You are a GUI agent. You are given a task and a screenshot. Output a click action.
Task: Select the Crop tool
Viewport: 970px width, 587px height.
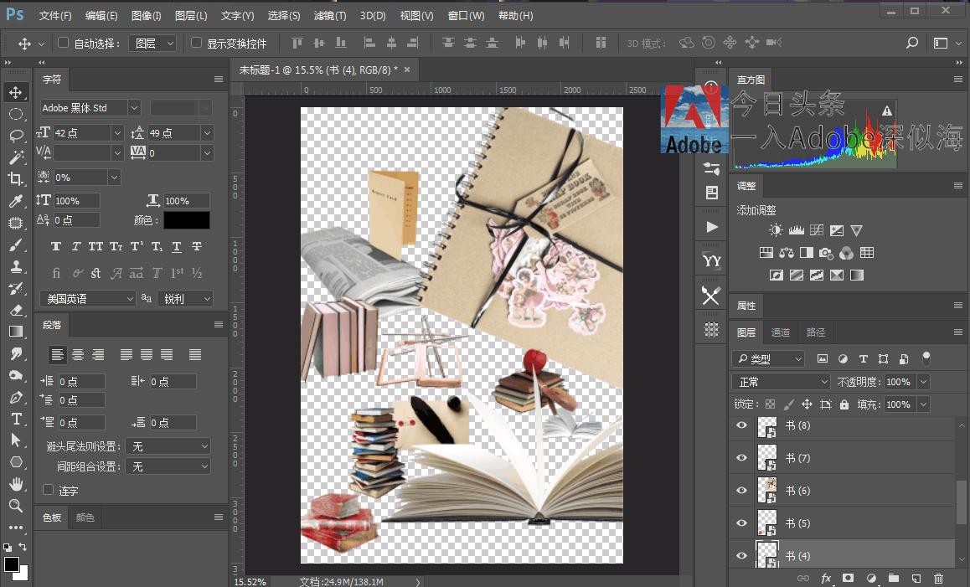coord(16,179)
